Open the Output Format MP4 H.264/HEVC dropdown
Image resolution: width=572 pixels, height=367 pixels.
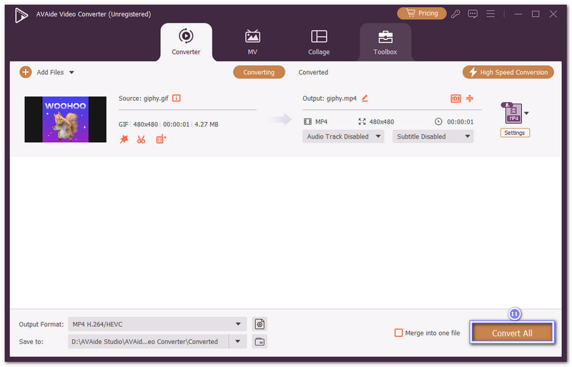point(157,324)
